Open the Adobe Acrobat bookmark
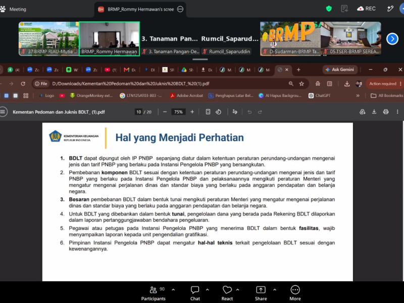404x303 pixels. pos(186,95)
